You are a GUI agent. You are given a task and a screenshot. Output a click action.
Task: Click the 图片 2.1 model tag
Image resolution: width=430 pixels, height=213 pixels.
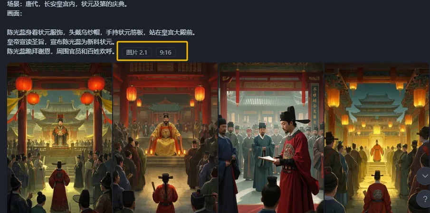click(137, 52)
